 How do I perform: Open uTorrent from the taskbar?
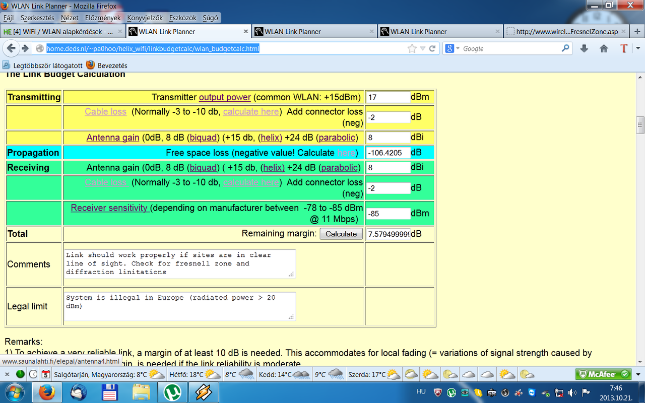pyautogui.click(x=172, y=392)
